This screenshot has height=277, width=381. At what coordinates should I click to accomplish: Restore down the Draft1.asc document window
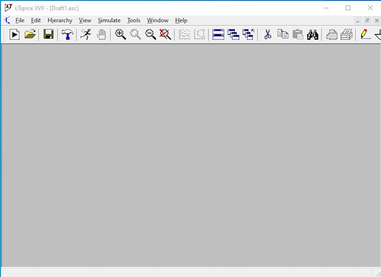(x=367, y=20)
